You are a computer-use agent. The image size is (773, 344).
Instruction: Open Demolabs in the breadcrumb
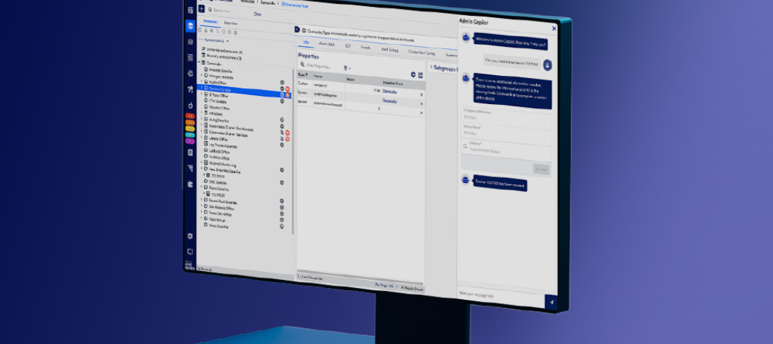coord(267,3)
